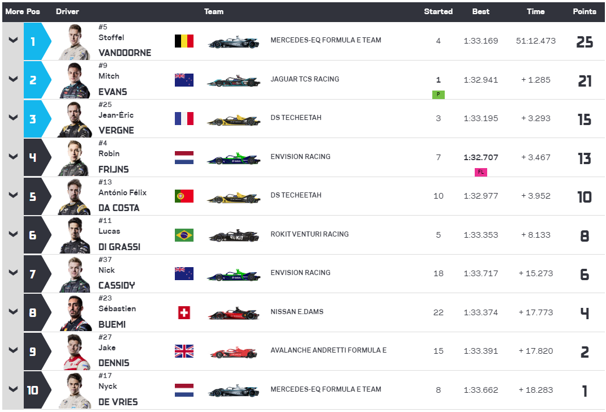This screenshot has width=606, height=412.
Task: Click Mitch Evans driver portrait photo
Action: [x=75, y=81]
